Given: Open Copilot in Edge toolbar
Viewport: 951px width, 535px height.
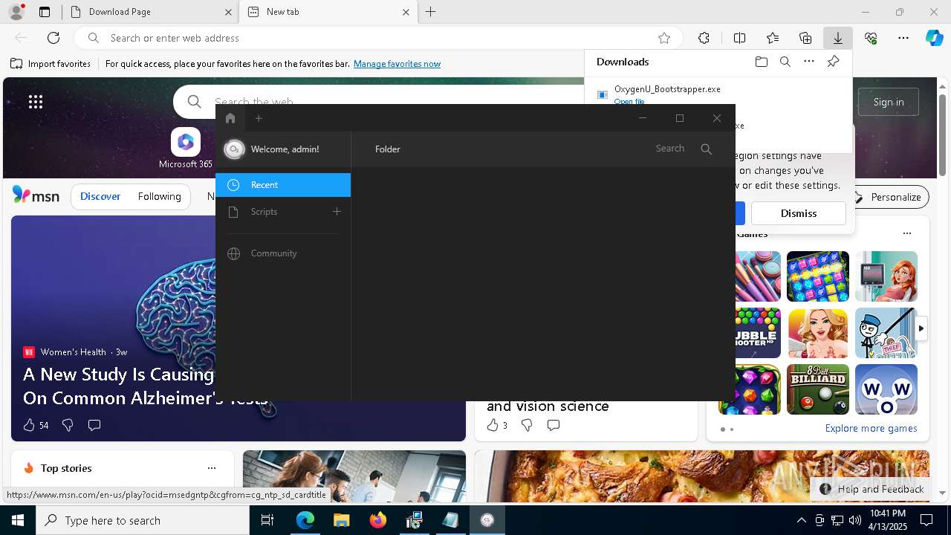Looking at the screenshot, I should (x=934, y=38).
